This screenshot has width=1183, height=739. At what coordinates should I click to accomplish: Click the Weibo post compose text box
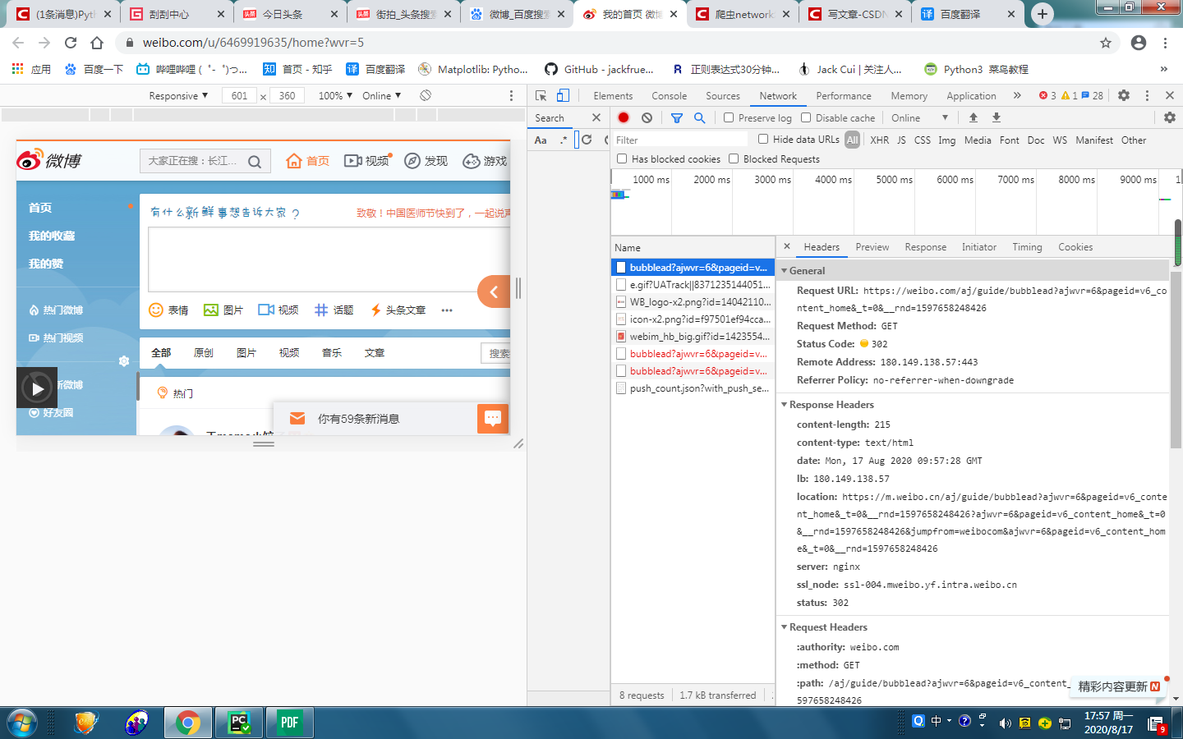click(329, 259)
